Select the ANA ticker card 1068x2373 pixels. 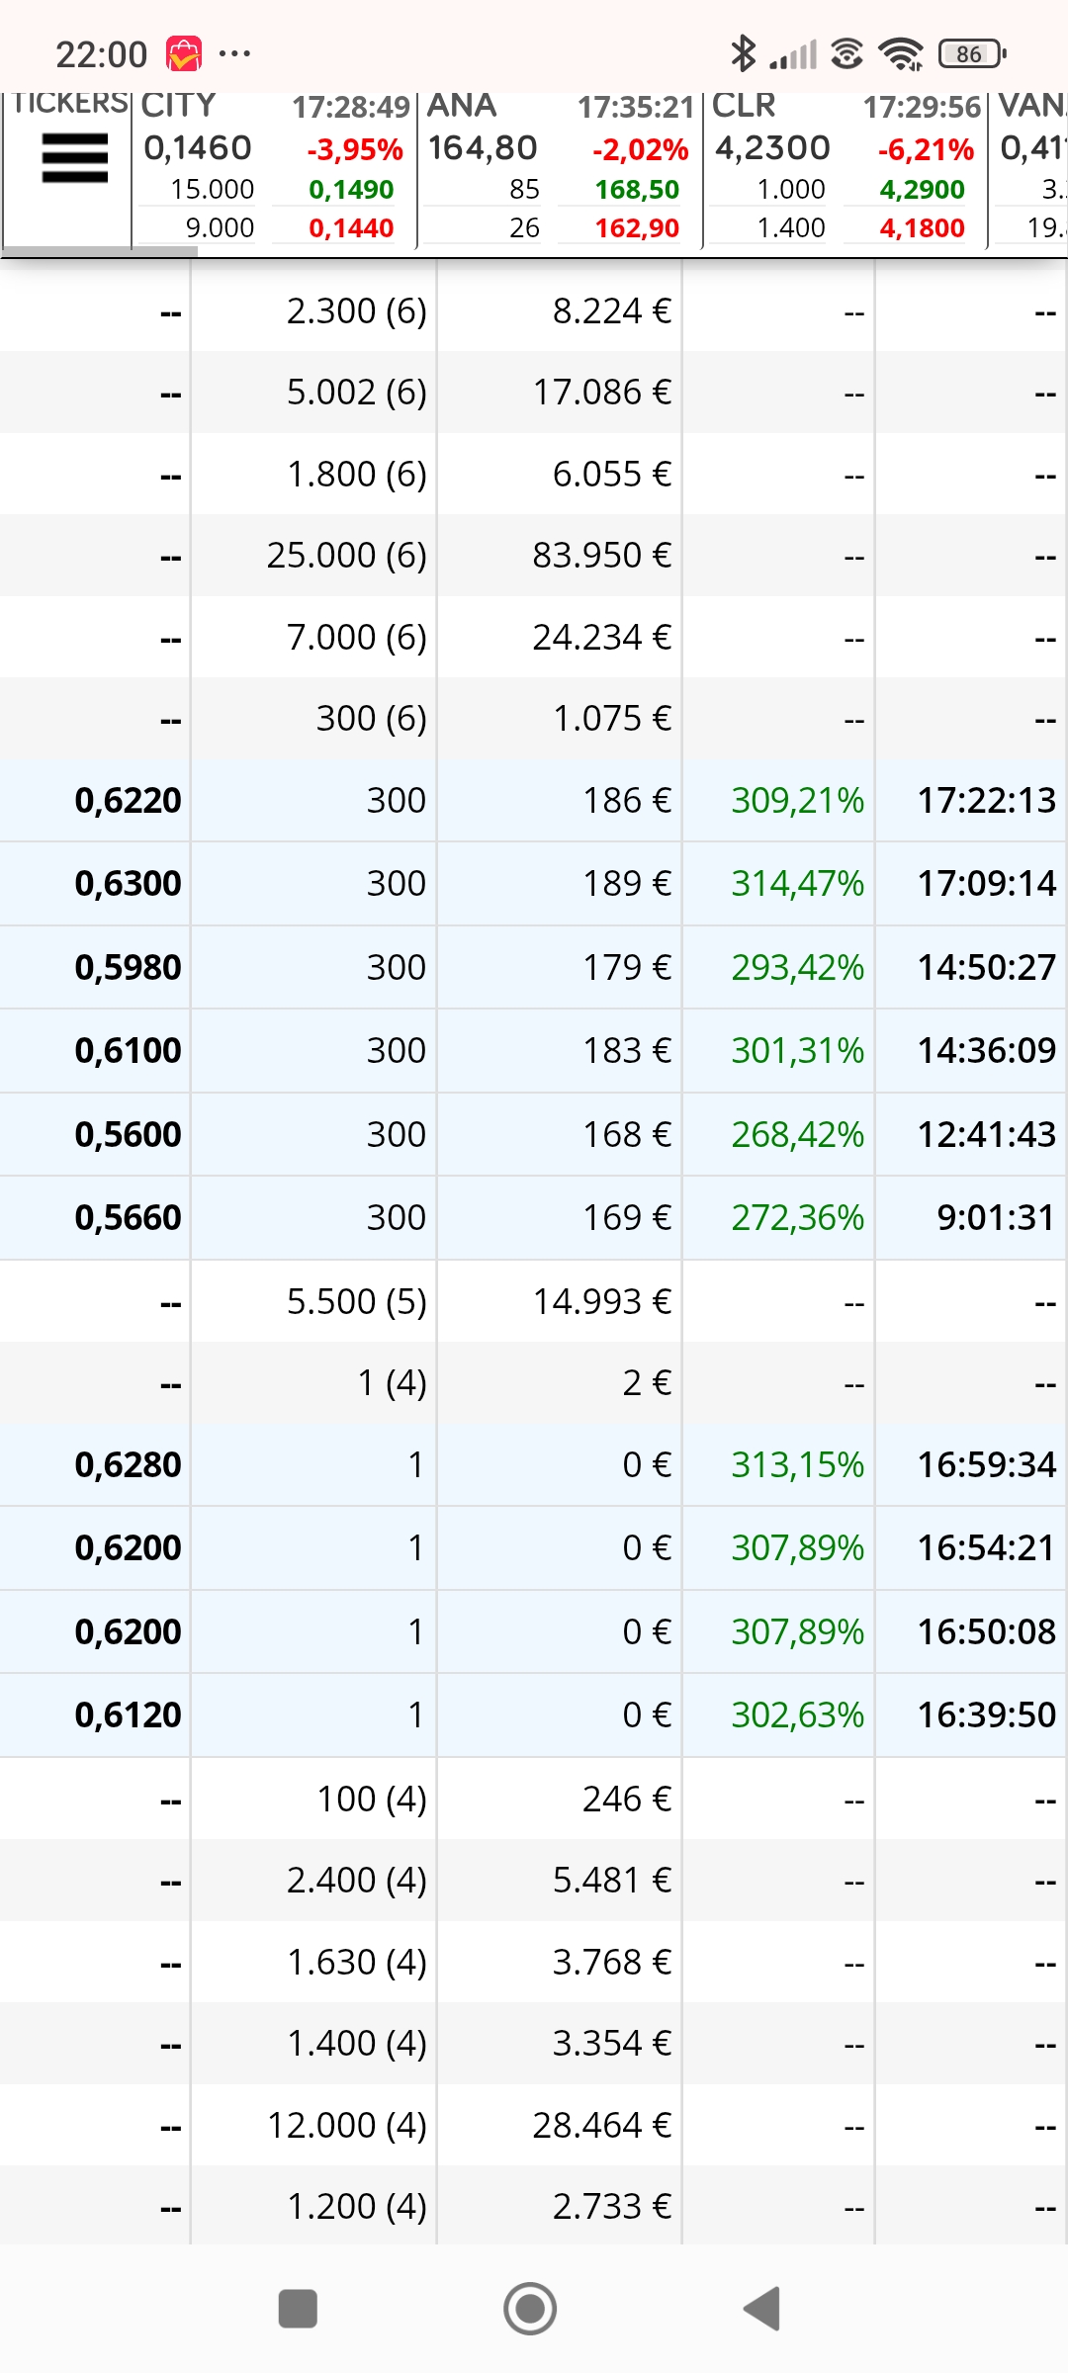[x=560, y=168]
